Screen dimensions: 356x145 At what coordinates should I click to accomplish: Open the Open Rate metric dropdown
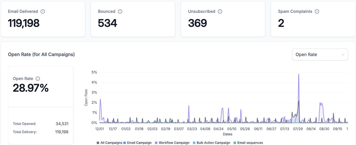[x=320, y=54]
